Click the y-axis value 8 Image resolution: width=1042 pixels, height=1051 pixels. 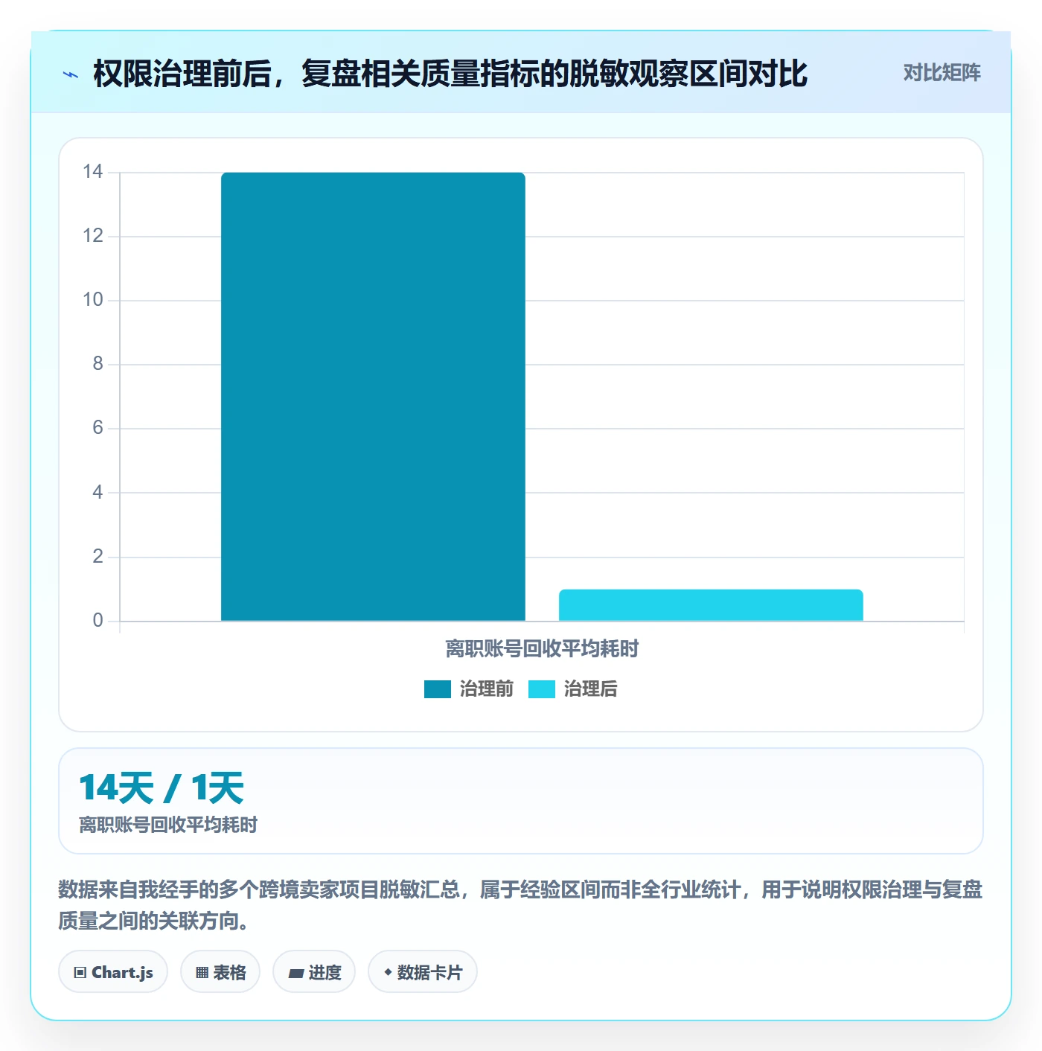(x=98, y=364)
